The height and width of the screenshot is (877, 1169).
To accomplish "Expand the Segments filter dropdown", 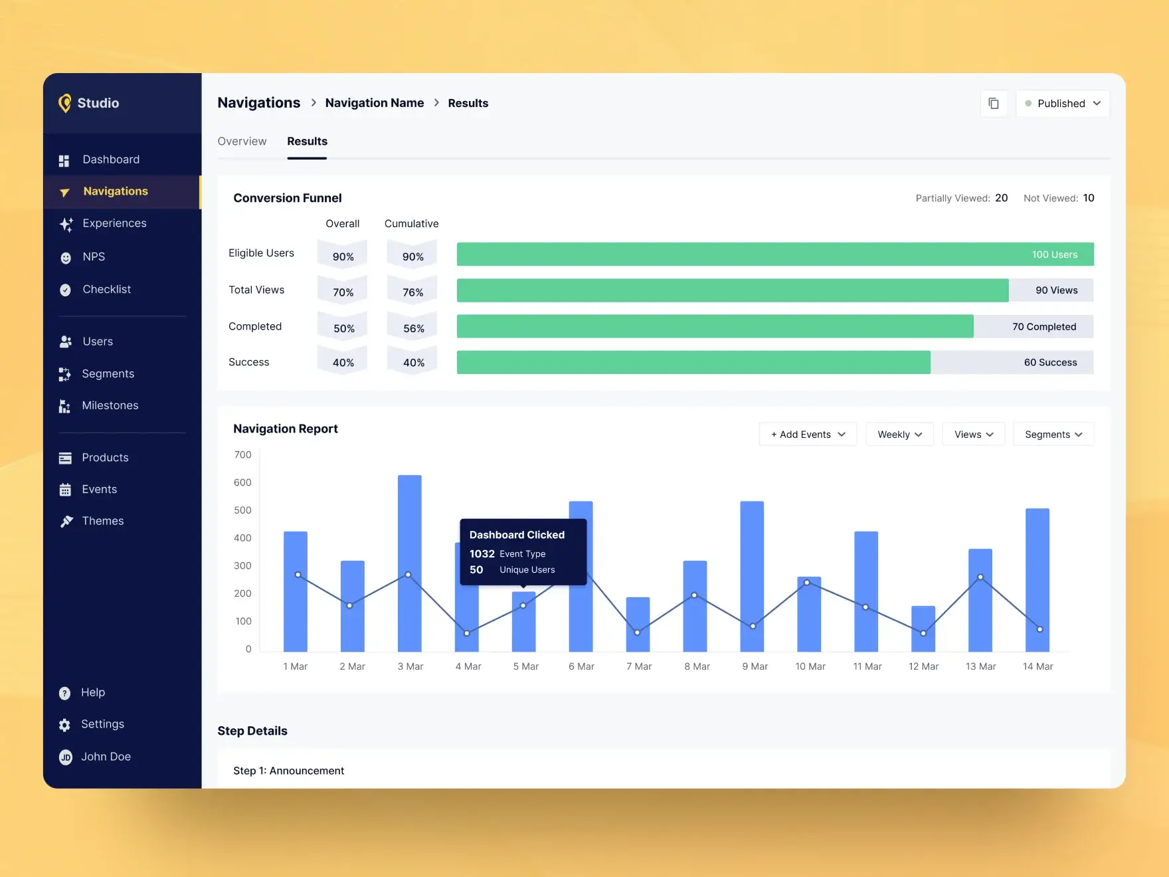I will [1053, 435].
